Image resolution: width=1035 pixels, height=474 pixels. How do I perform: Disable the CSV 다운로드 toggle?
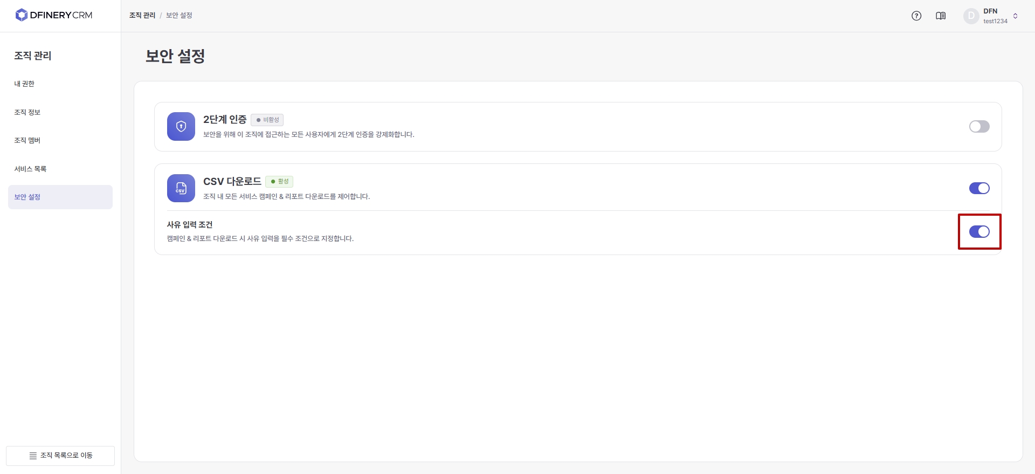coord(979,188)
